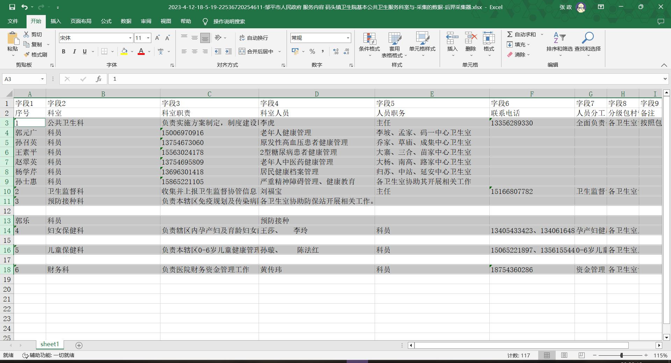The image size is (671, 363).
Task: Switch to the 页面布局 ribbon tab
Action: click(x=81, y=21)
